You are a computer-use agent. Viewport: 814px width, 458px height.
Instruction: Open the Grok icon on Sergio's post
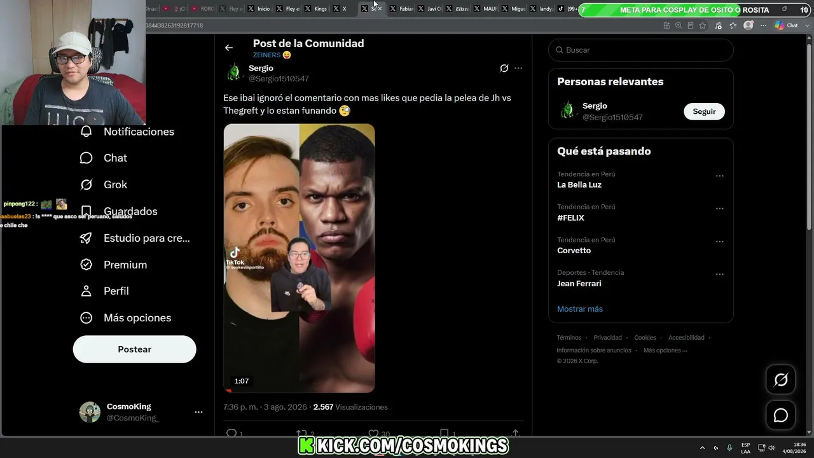[504, 68]
